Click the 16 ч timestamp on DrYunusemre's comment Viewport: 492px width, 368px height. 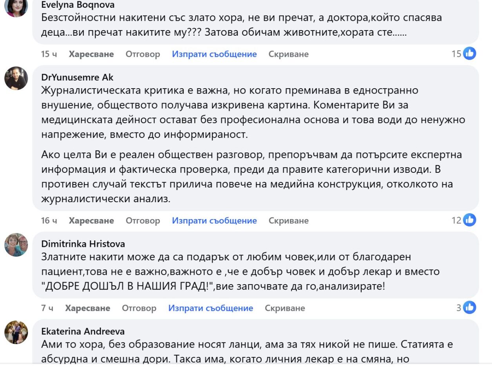(x=49, y=221)
